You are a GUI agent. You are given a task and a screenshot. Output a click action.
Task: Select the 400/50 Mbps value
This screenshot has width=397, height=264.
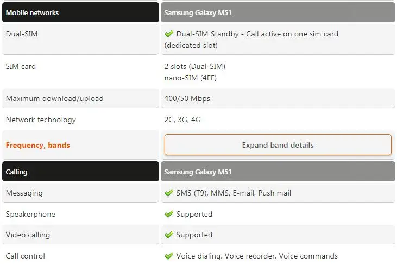(187, 98)
